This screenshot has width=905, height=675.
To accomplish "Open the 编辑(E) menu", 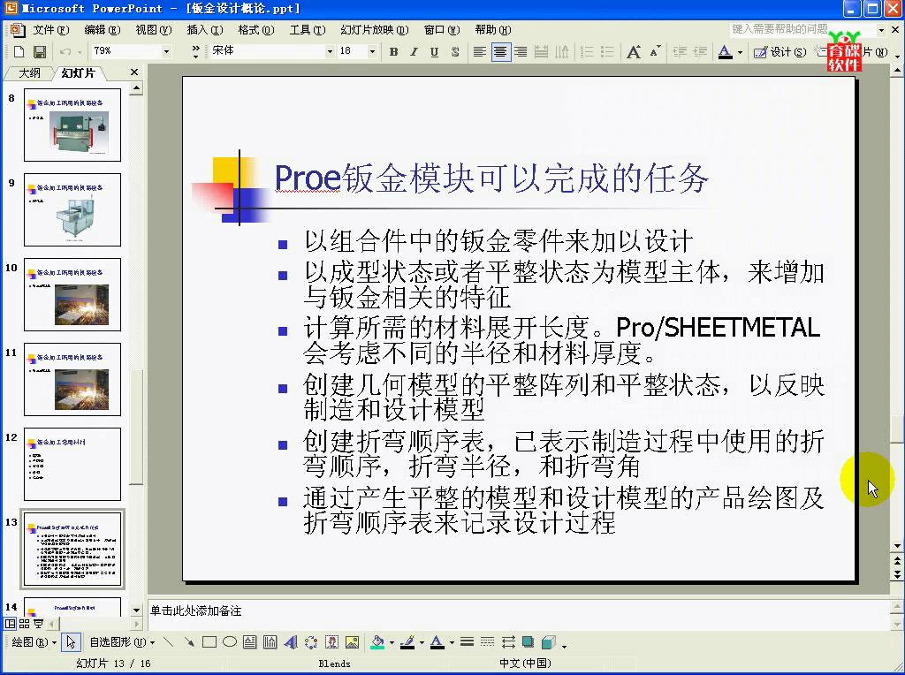I will click(x=103, y=29).
